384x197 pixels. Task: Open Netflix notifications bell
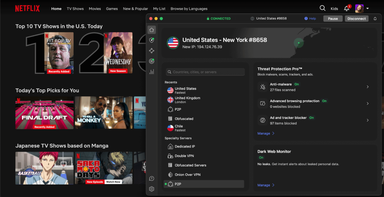tap(346, 9)
